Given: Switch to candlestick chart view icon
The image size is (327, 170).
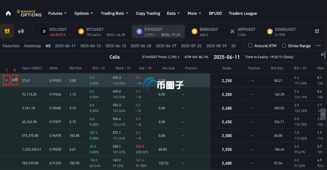Looking at the screenshot, I should pos(21,31).
